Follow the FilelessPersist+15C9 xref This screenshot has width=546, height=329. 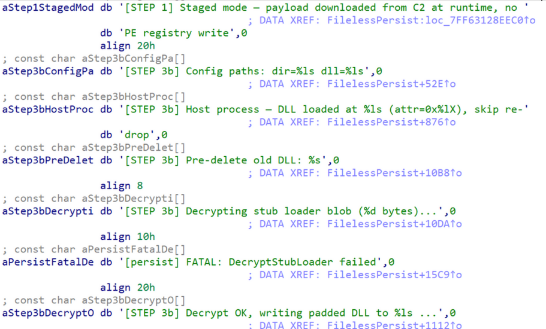394,275
